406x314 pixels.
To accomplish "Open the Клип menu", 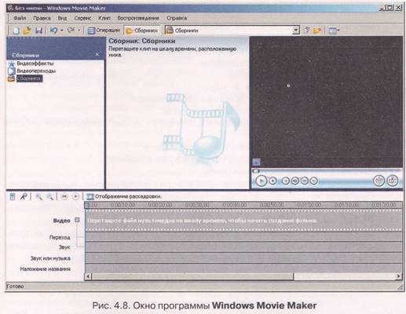I will pos(104,18).
